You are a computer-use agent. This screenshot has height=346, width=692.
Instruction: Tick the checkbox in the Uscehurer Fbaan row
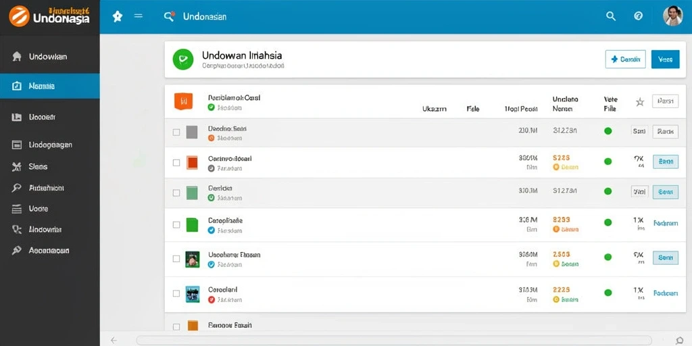(176, 259)
